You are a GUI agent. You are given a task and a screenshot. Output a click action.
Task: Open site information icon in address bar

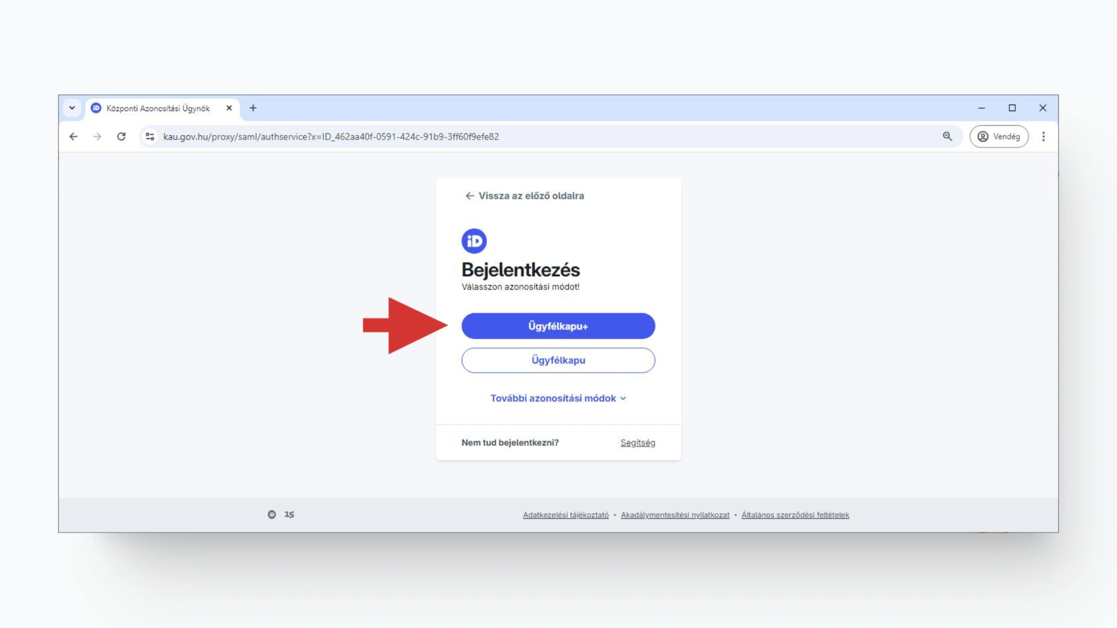tap(150, 137)
